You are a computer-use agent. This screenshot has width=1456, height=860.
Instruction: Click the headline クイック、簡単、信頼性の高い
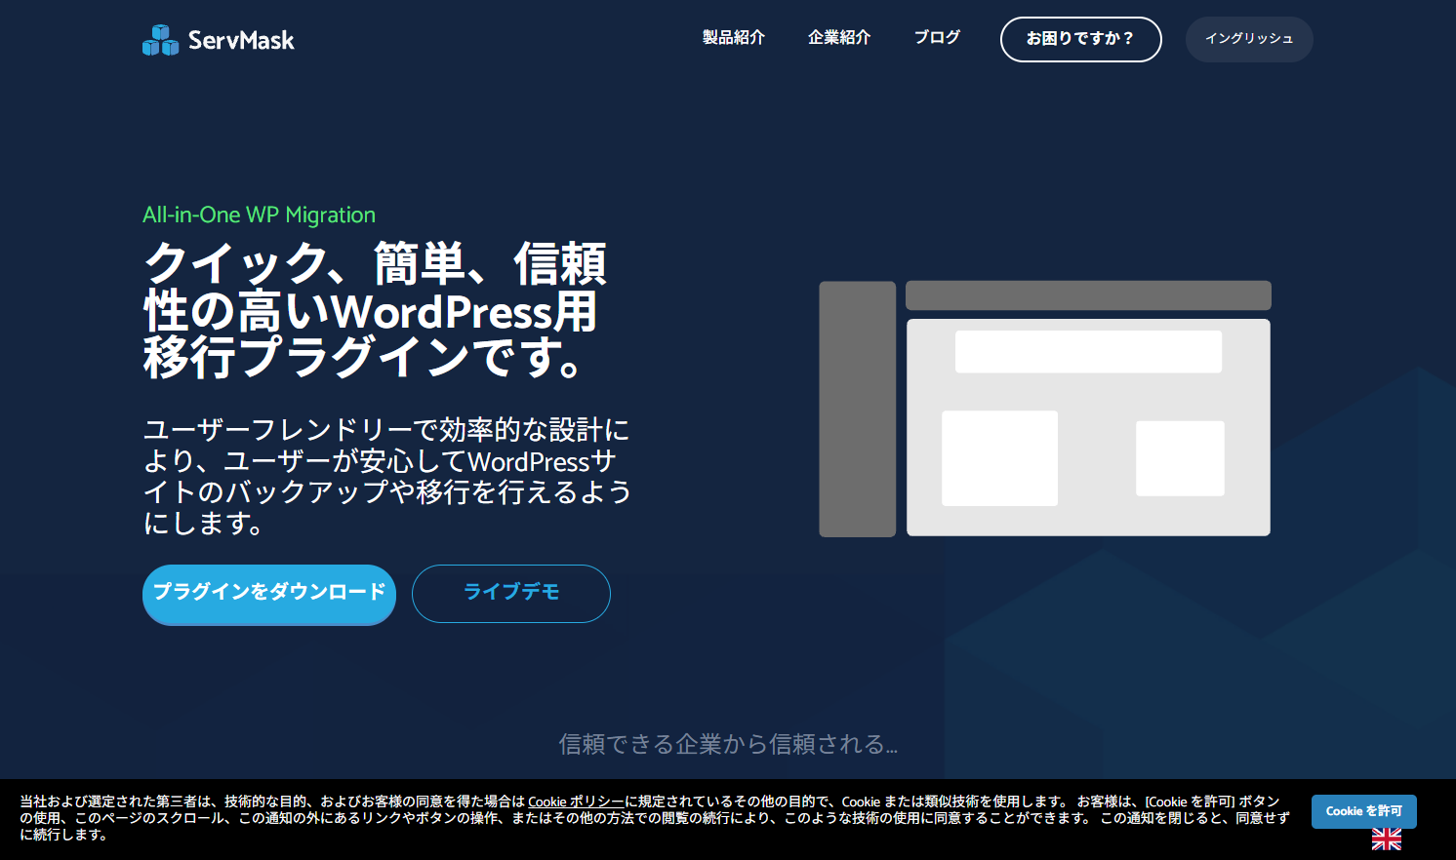tap(375, 310)
